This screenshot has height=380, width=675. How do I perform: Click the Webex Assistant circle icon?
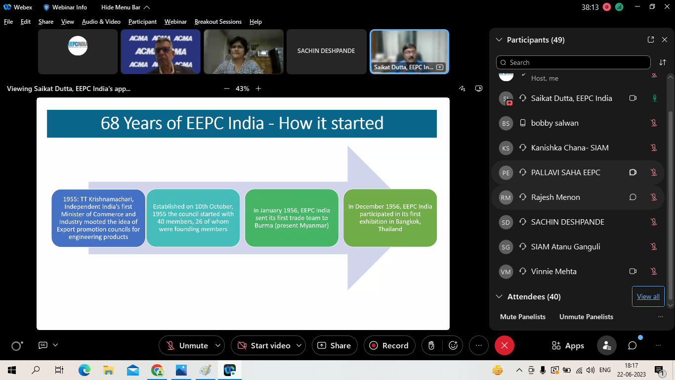tap(17, 346)
